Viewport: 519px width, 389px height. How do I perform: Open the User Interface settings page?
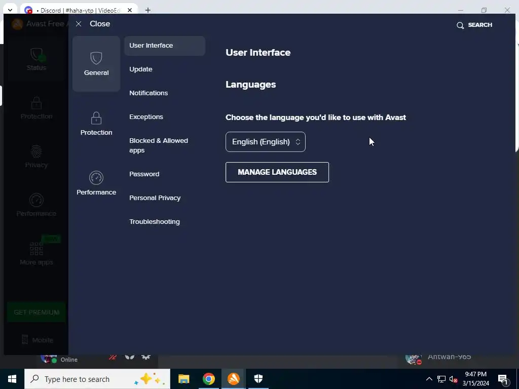(165, 46)
